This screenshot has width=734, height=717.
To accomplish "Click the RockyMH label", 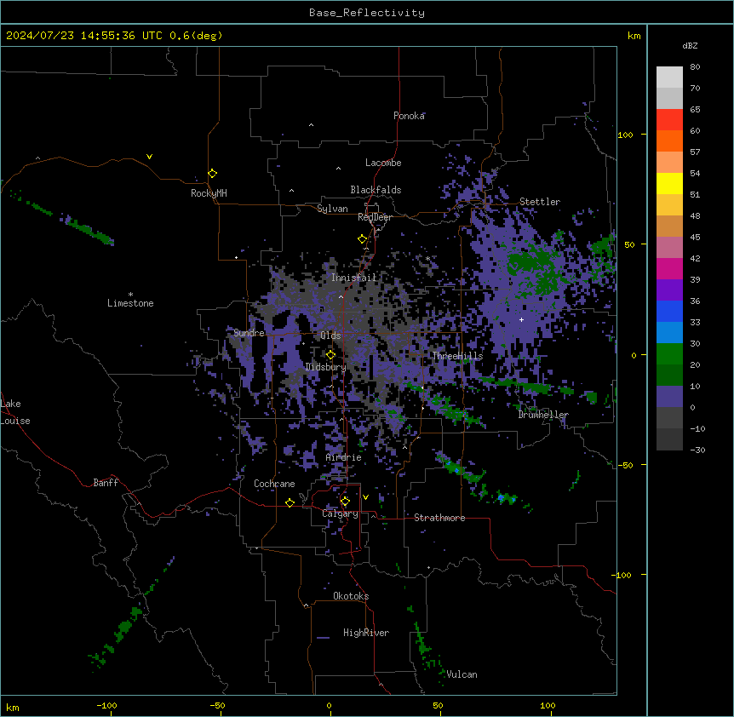I will click(x=209, y=193).
